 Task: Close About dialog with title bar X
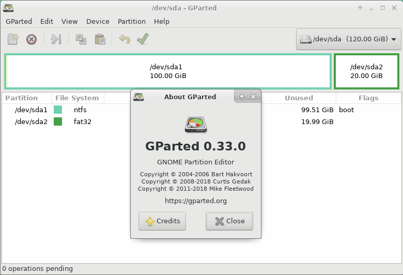pyautogui.click(x=253, y=97)
